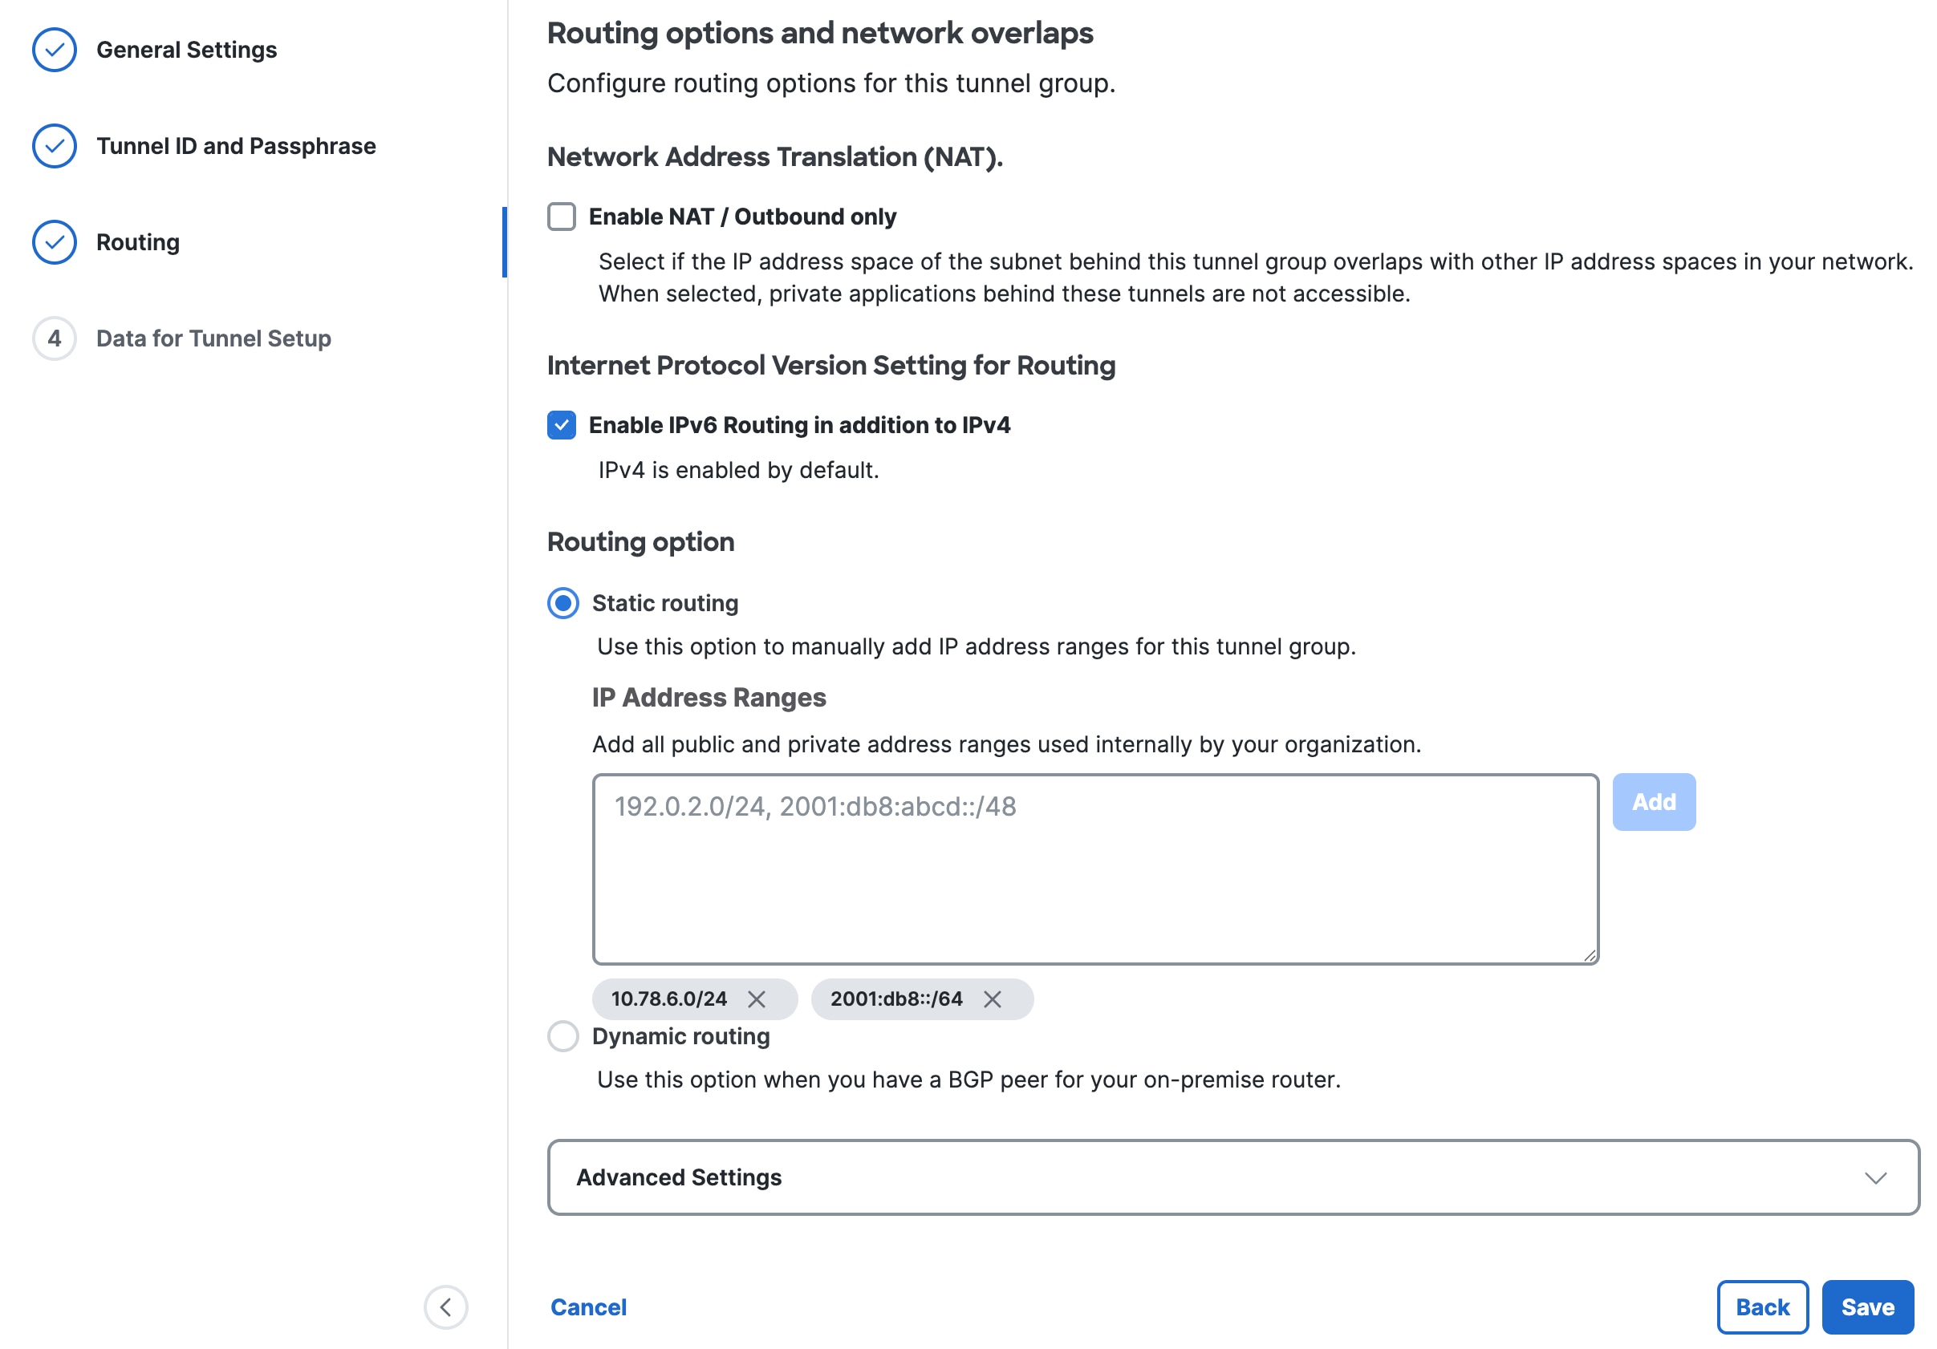The width and height of the screenshot is (1937, 1349).
Task: Cancel the tunnel group setup
Action: tap(588, 1306)
